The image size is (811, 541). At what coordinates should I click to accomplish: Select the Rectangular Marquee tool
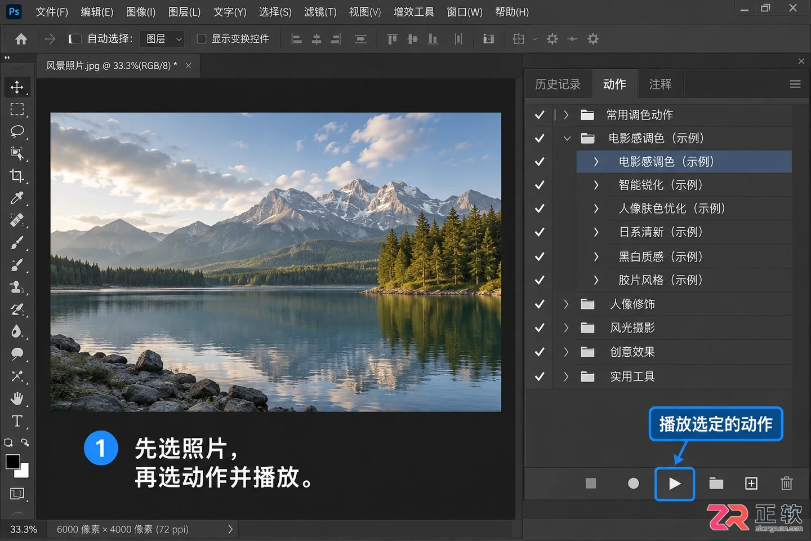pos(17,109)
